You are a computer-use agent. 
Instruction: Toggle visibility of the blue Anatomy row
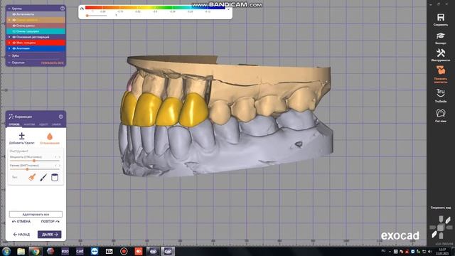pyautogui.click(x=14, y=48)
